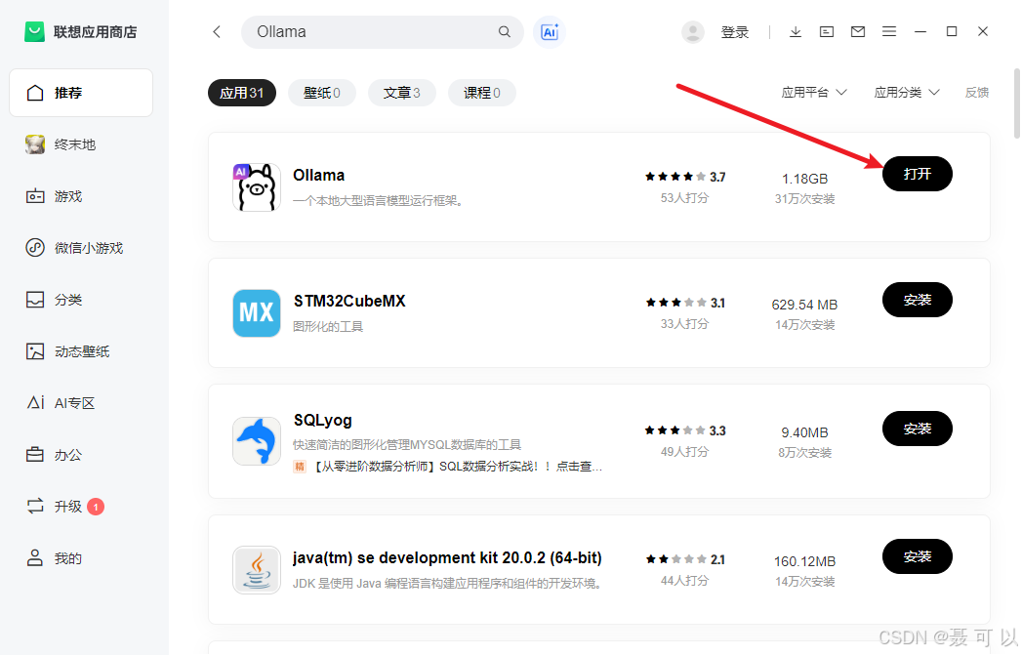1022x655 pixels.
Task: Click 登录 to sign in
Action: click(x=735, y=31)
